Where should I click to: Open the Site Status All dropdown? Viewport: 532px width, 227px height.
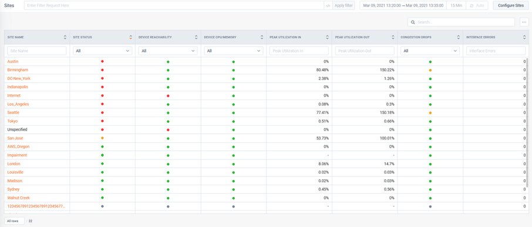click(x=102, y=51)
